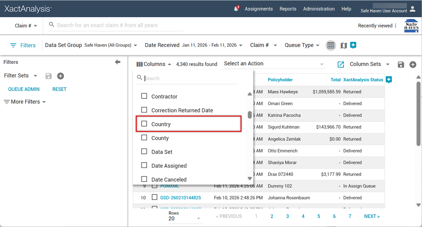
Task: Tick the Data Set column checkbox
Action: point(144,152)
